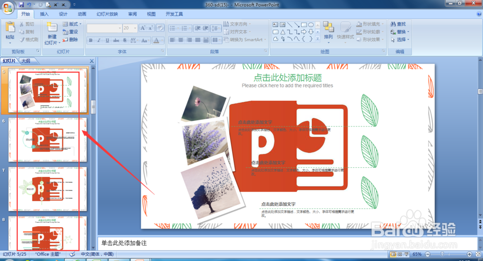Click the zoom in plus button
The width and height of the screenshot is (483, 261).
pos(469,254)
